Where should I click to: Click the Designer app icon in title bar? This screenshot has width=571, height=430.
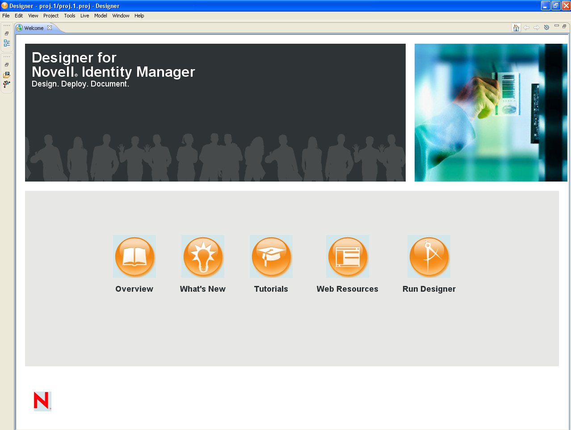coord(4,6)
